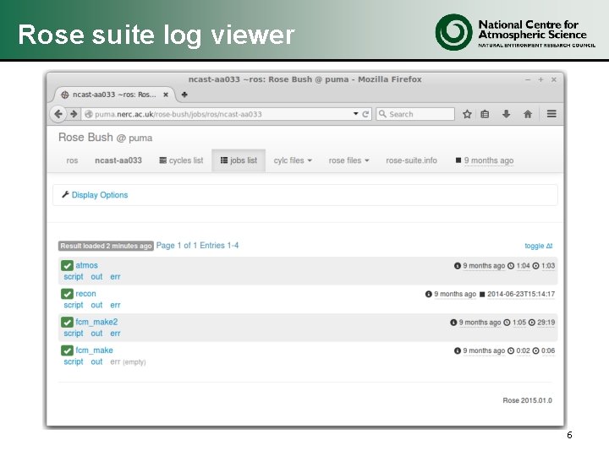609x456 pixels.
Task: Click the Rose Bush @ puma heading
Action: pos(105,138)
